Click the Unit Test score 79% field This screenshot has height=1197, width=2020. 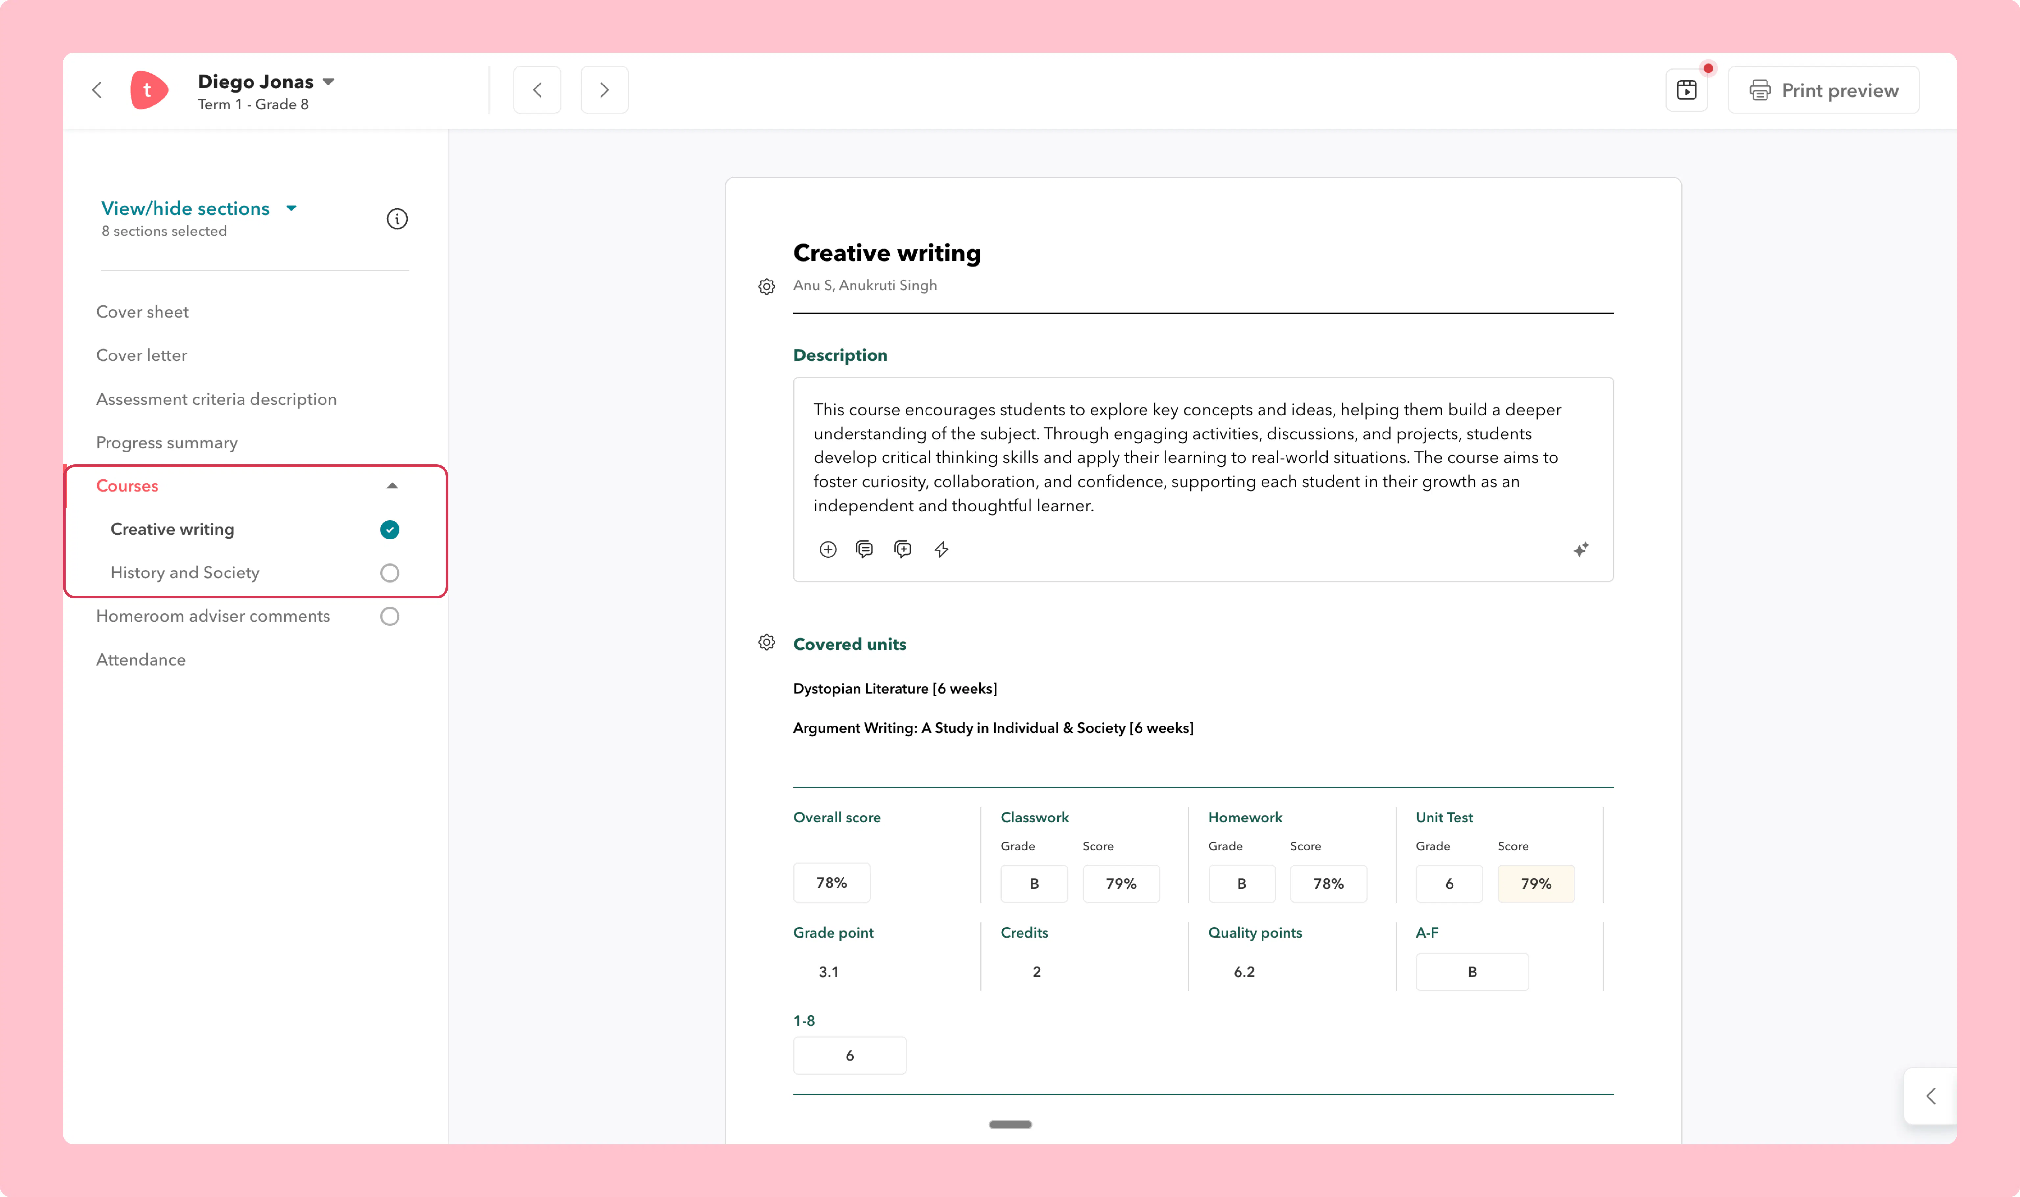click(1535, 883)
